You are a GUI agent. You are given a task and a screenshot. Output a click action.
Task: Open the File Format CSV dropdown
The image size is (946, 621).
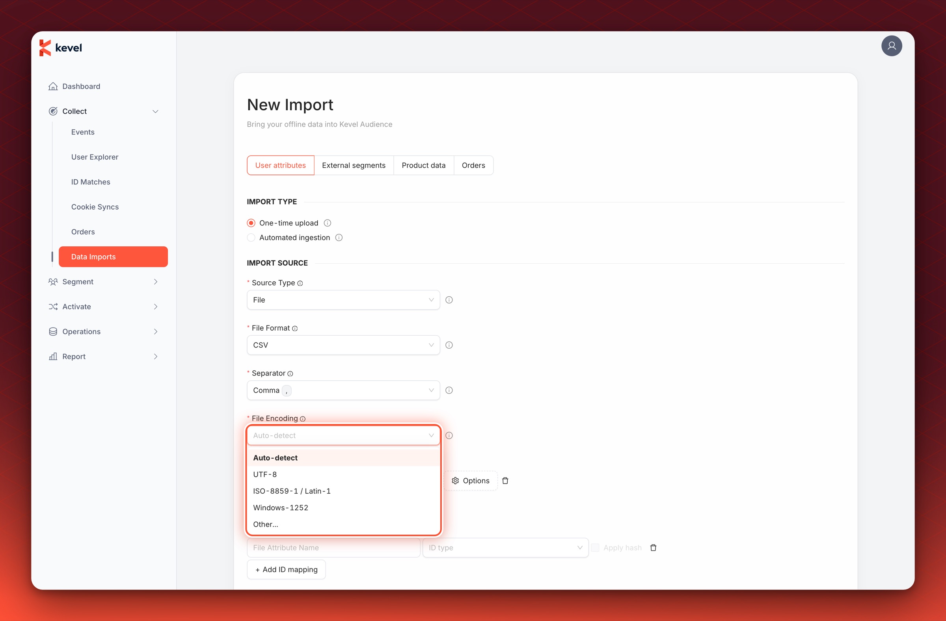point(343,345)
